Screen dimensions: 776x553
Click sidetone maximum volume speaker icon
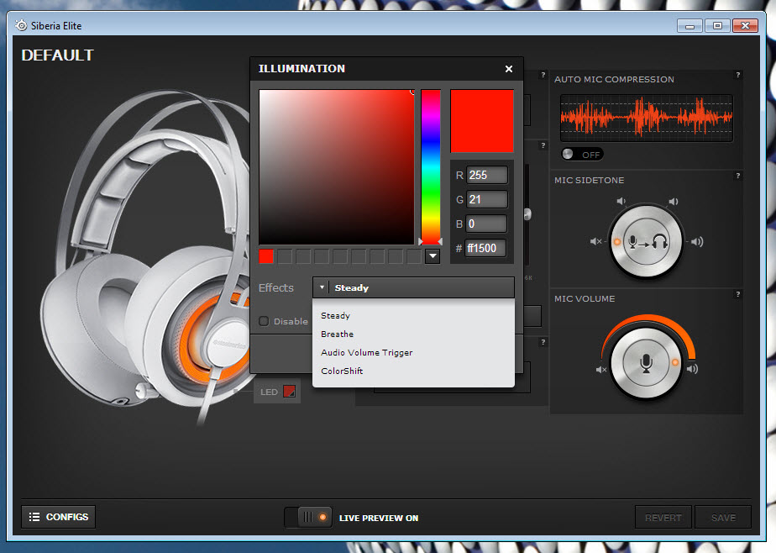pos(697,241)
